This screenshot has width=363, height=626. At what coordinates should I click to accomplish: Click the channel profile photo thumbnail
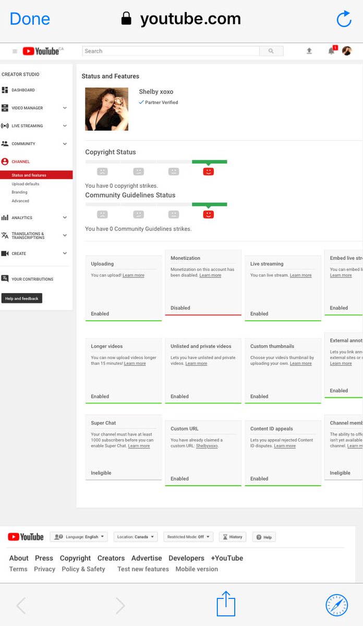(x=106, y=109)
